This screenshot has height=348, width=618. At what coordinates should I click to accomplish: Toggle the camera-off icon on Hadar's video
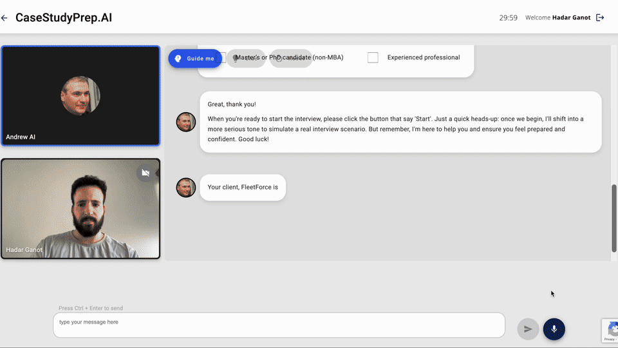[x=145, y=173]
